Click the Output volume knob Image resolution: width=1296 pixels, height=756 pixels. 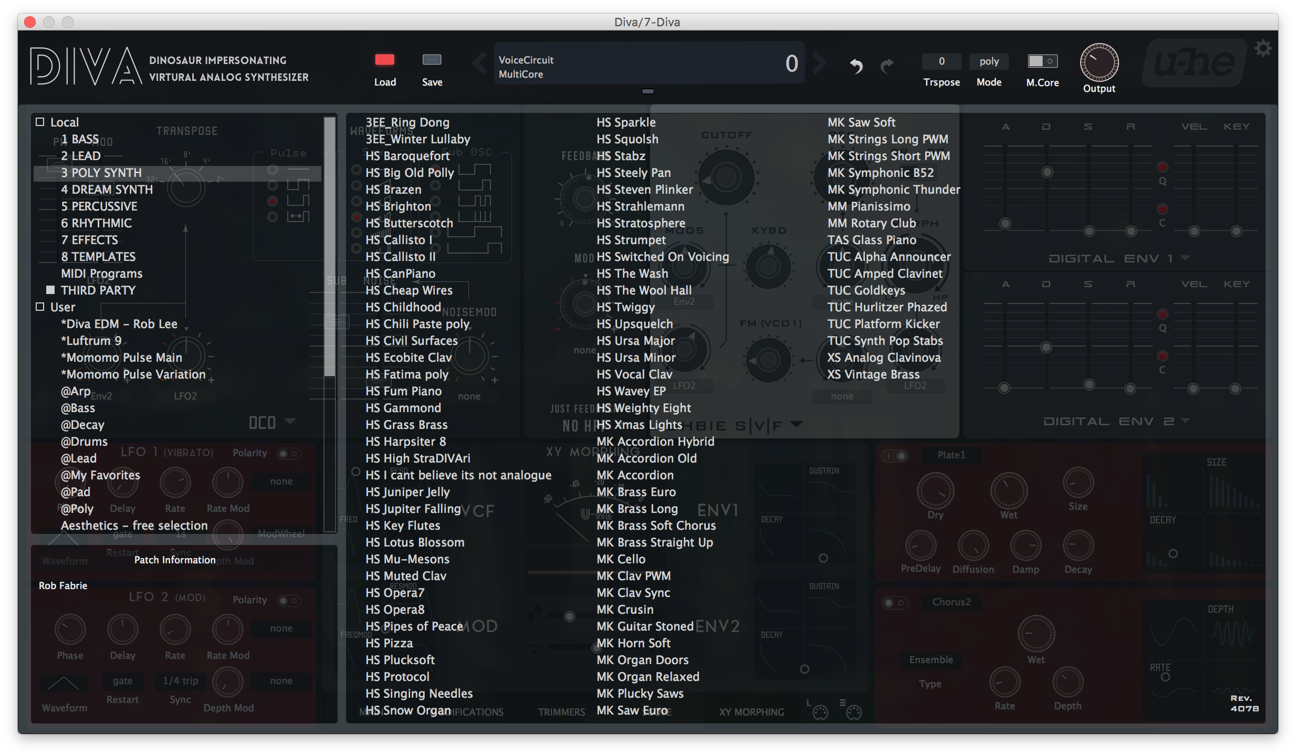coord(1099,62)
